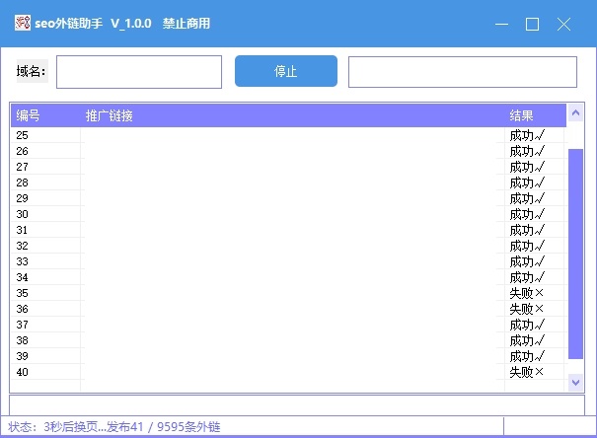Viewport: 597px width, 438px height.
Task: Click the 域名 input field
Action: pyautogui.click(x=139, y=72)
